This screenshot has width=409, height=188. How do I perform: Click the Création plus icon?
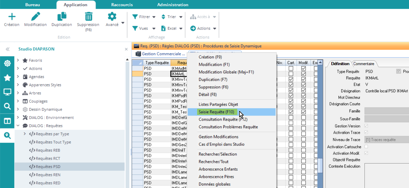point(12,17)
